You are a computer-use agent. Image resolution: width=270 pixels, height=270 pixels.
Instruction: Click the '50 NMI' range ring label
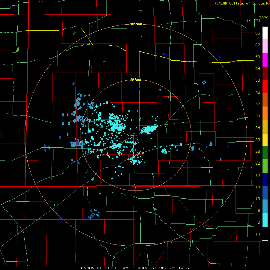click(x=136, y=79)
